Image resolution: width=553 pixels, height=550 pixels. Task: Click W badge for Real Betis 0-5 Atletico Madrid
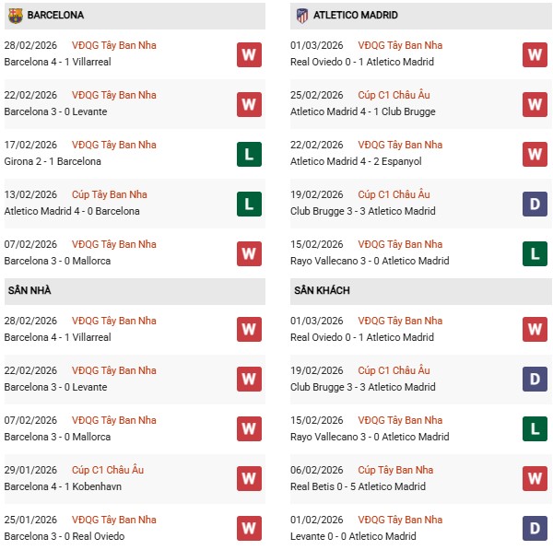tap(535, 479)
